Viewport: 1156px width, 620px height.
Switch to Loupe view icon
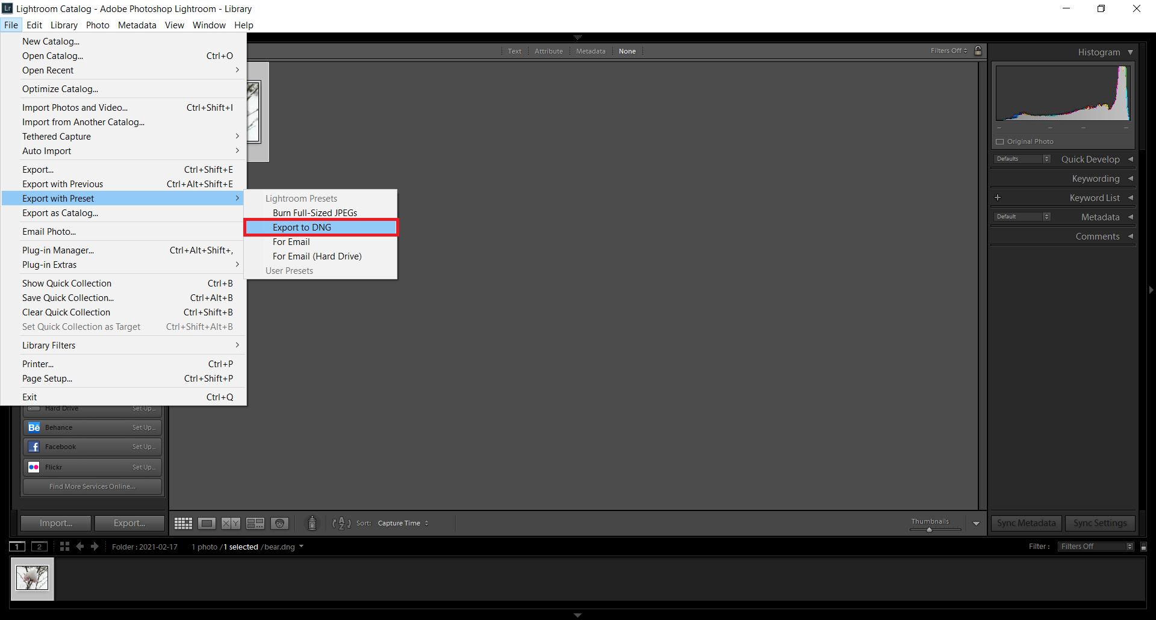click(x=207, y=524)
